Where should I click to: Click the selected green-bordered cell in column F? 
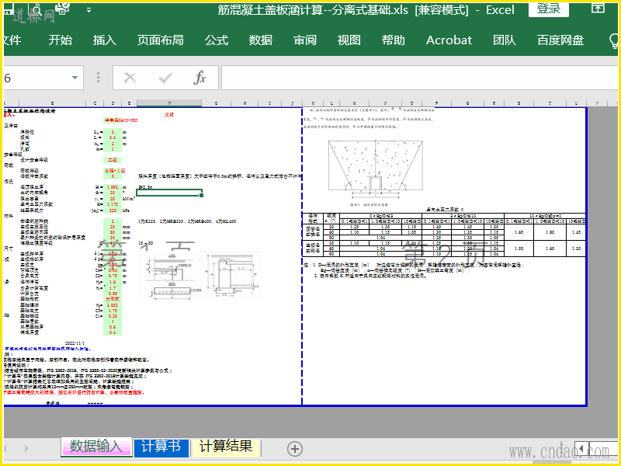(169, 193)
